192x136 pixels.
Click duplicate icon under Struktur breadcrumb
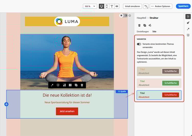[145, 25]
